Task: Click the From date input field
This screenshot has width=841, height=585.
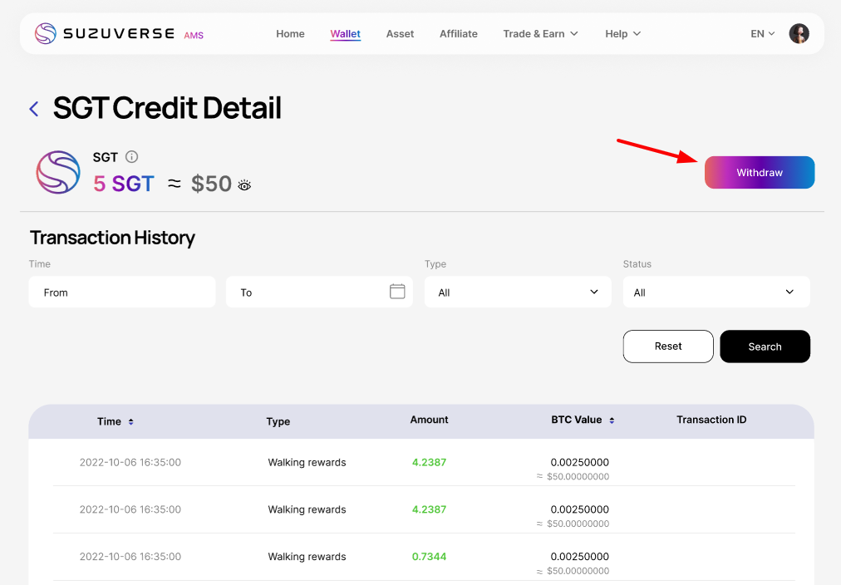Action: (121, 292)
